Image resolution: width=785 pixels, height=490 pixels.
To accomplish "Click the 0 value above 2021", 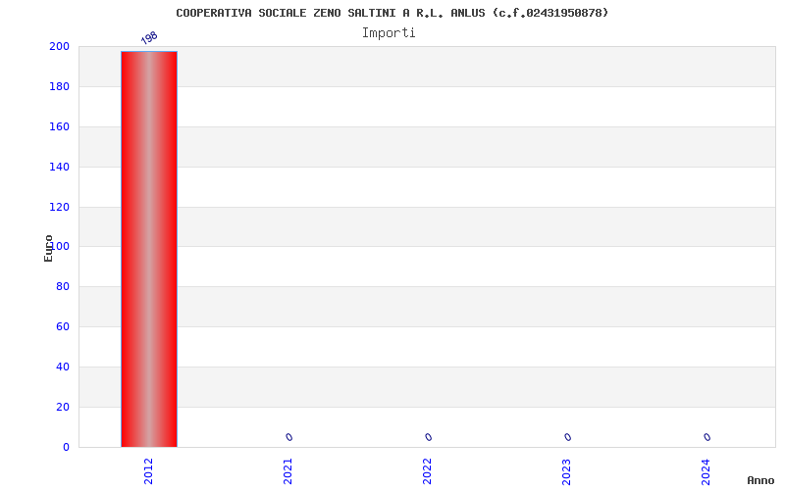I will pyautogui.click(x=288, y=437).
